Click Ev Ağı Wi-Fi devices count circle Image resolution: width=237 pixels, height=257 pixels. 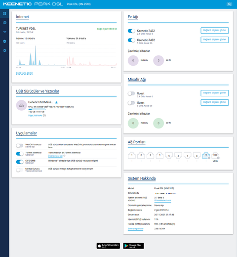[x=158, y=61]
